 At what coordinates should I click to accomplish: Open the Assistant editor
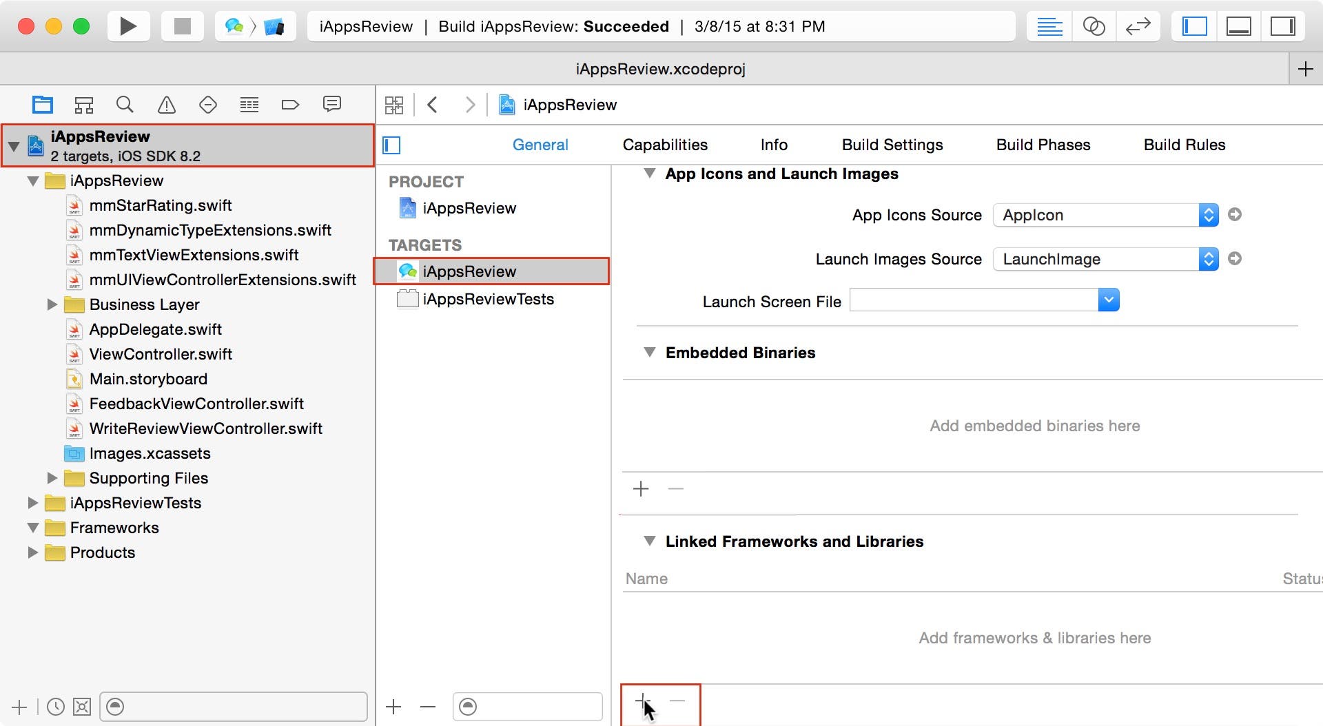pos(1094,26)
